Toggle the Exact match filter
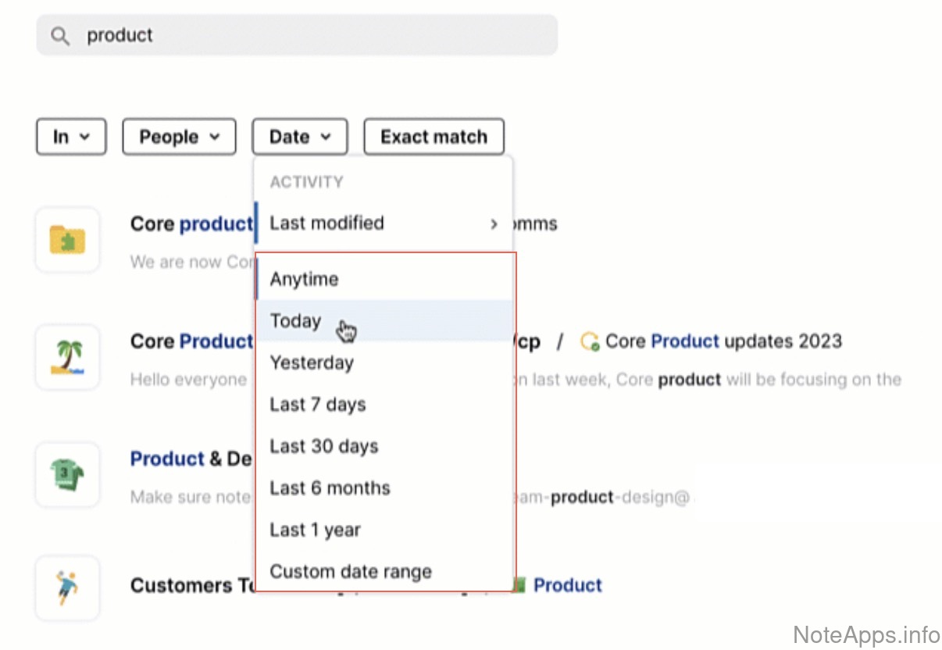 (x=434, y=137)
